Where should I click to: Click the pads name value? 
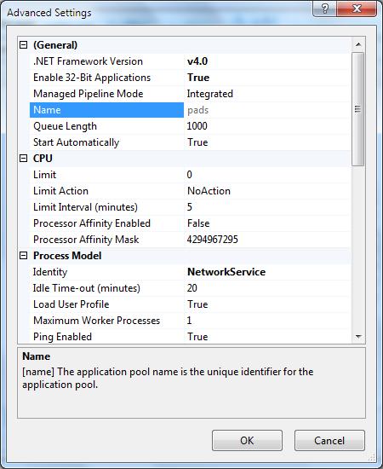pos(198,110)
